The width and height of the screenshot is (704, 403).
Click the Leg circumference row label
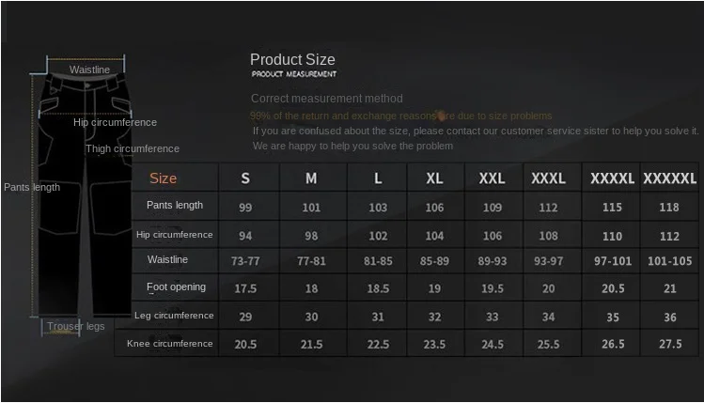(175, 316)
